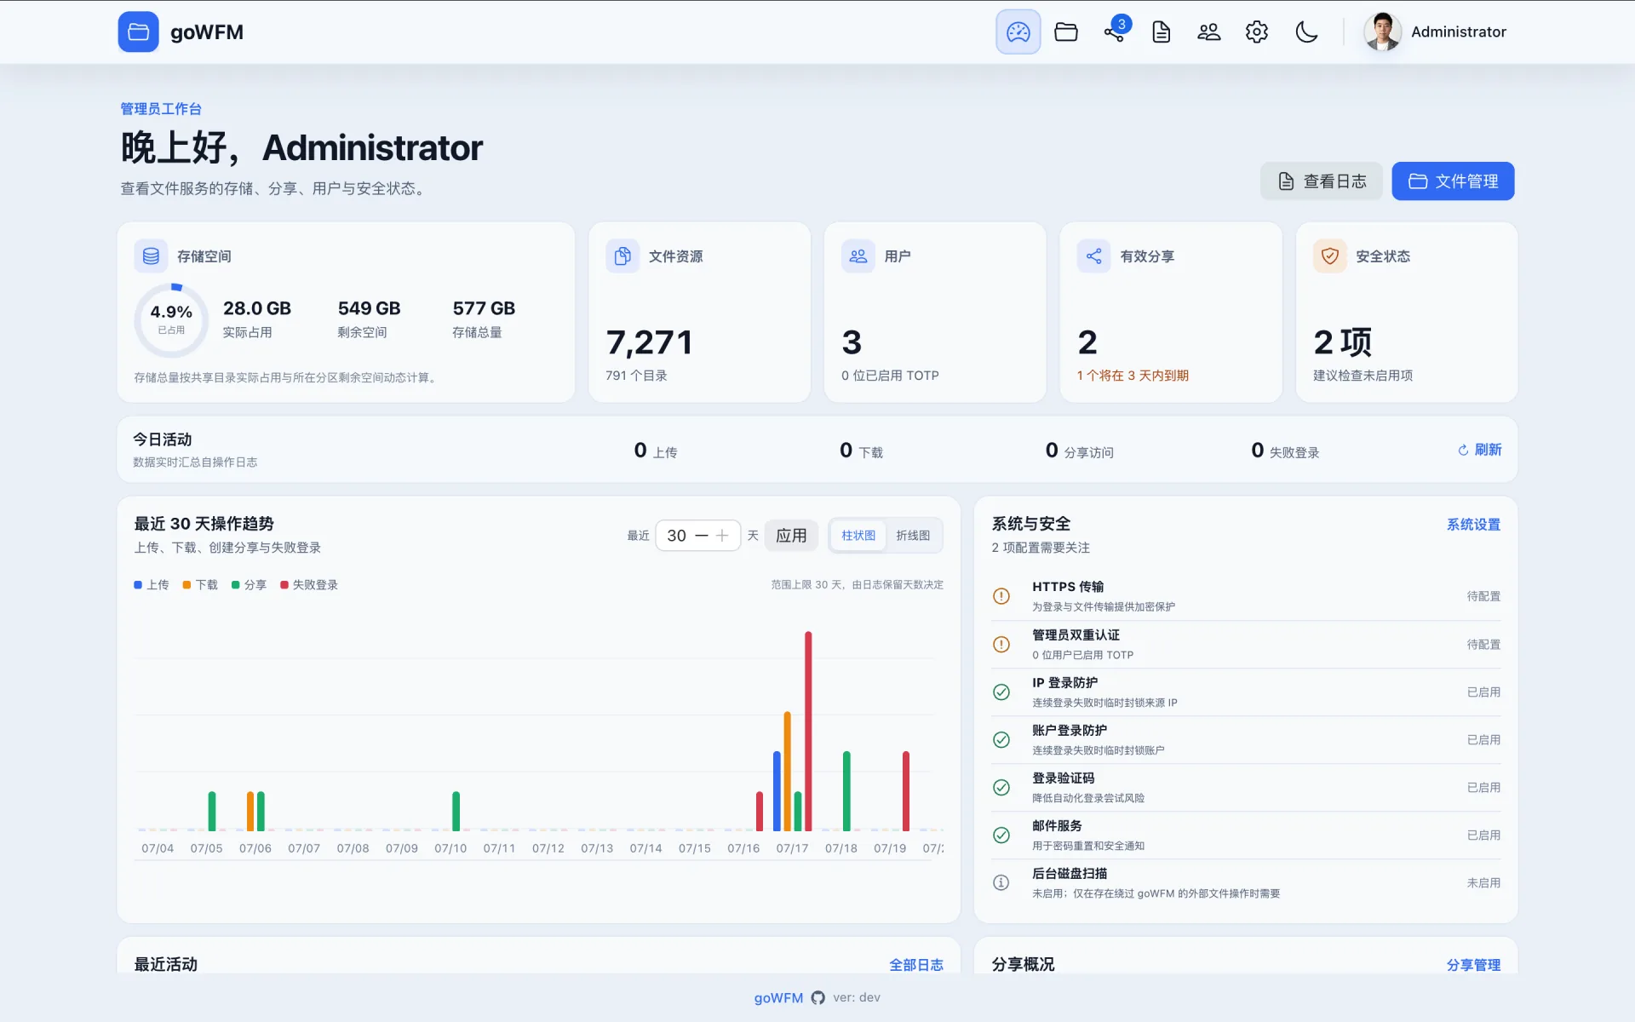
Task: Switch chart to 柱状图 bar view
Action: (858, 536)
